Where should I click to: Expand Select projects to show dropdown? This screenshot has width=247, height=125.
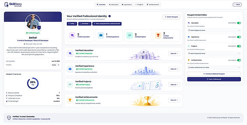(x=214, y=53)
